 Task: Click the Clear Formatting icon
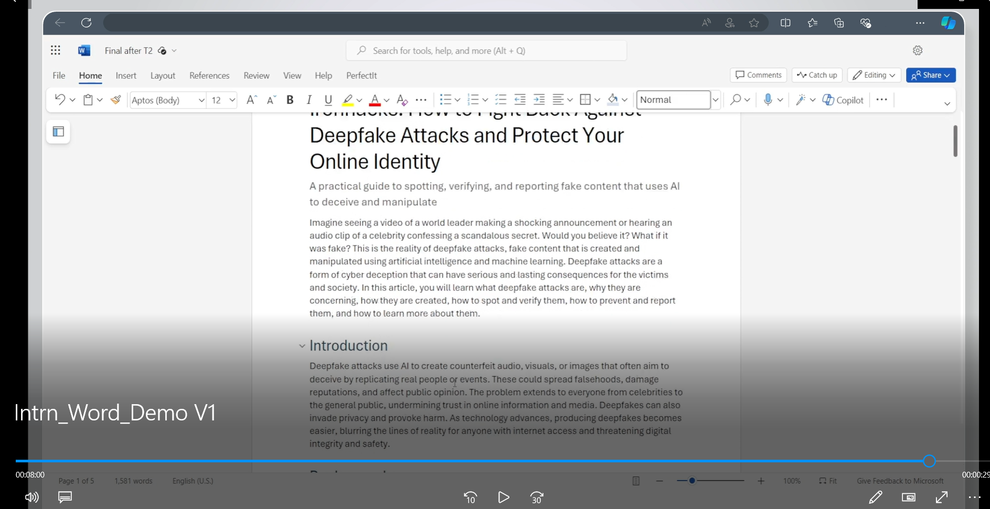coord(402,100)
